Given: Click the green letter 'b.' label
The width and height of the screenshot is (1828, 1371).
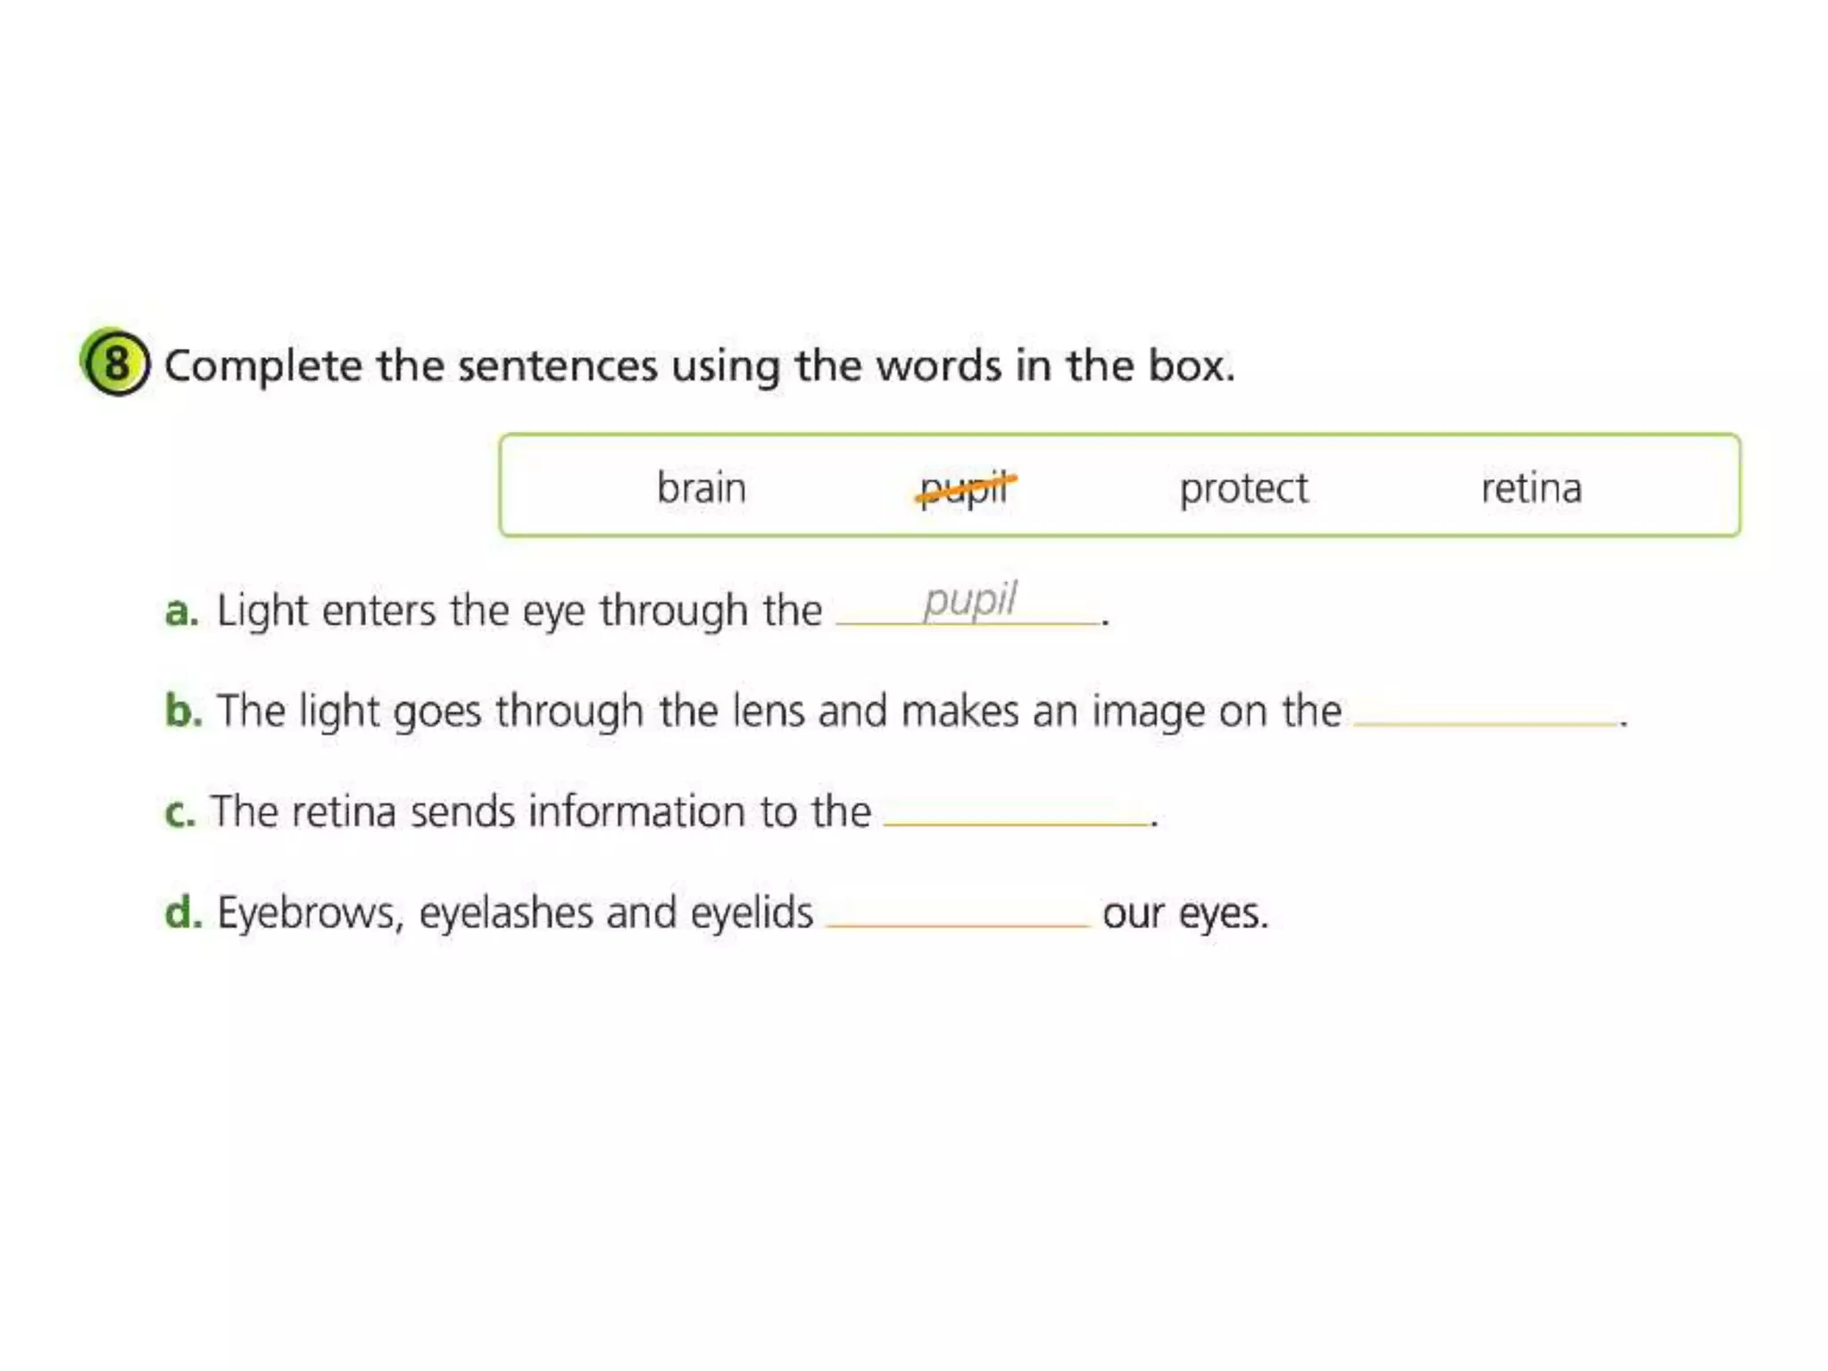Looking at the screenshot, I should 184,710.
